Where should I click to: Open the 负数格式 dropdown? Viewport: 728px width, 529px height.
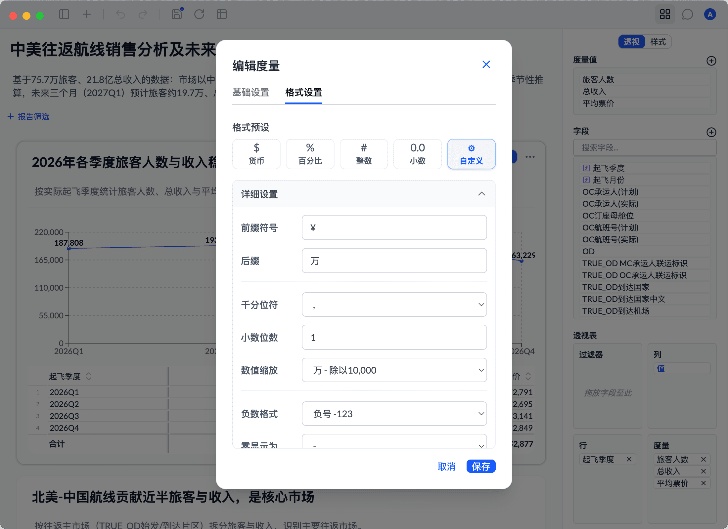click(x=394, y=414)
